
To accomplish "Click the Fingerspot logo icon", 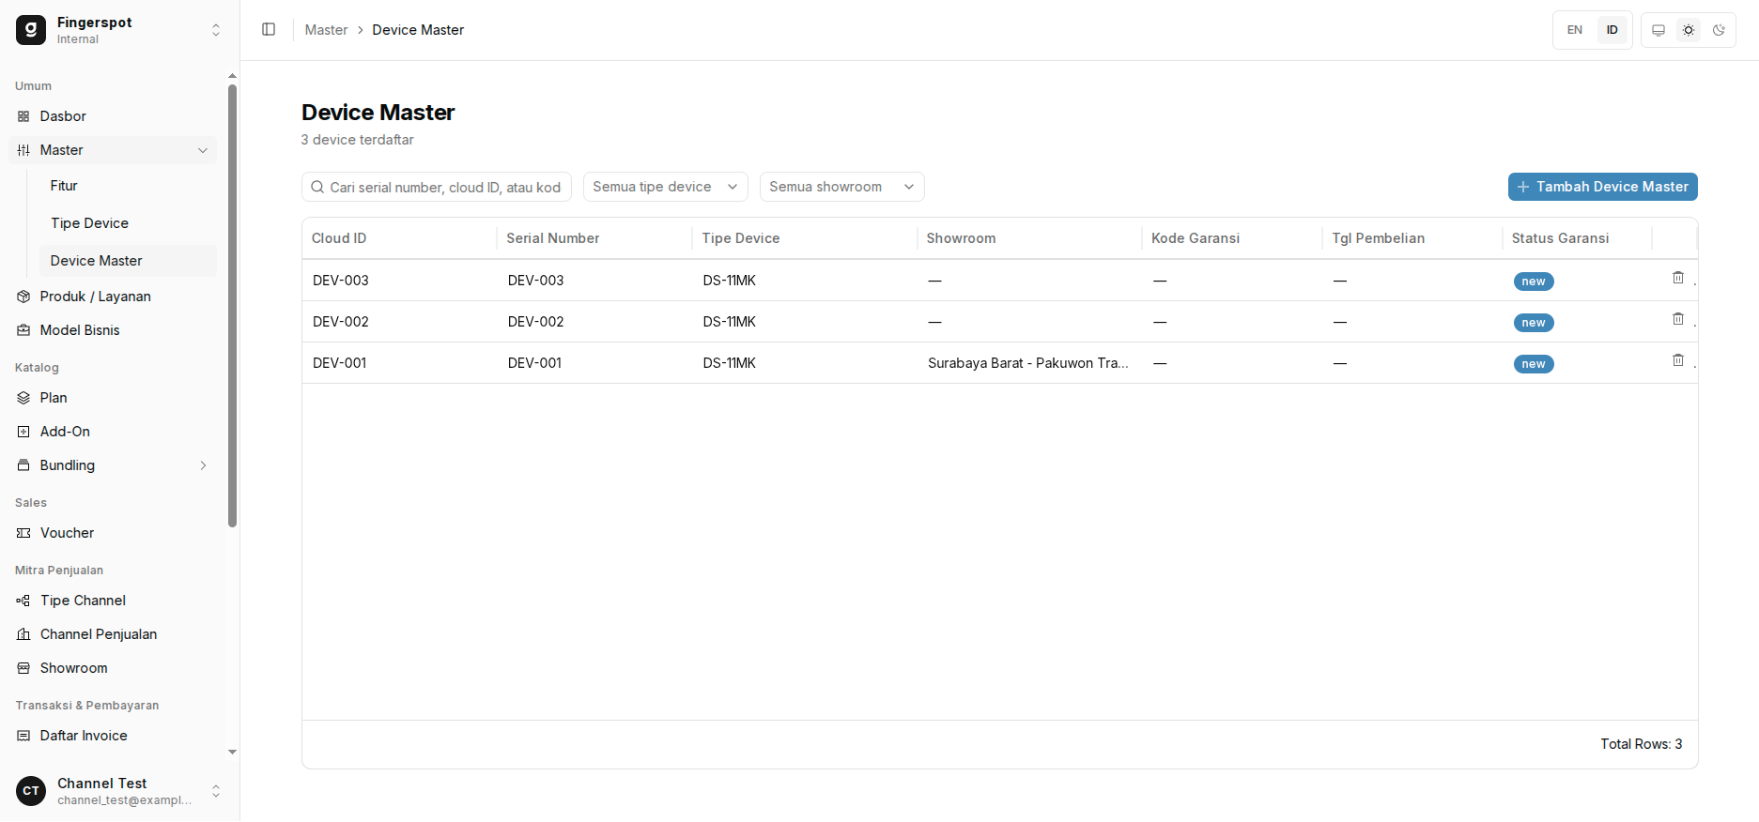I will click(x=31, y=30).
